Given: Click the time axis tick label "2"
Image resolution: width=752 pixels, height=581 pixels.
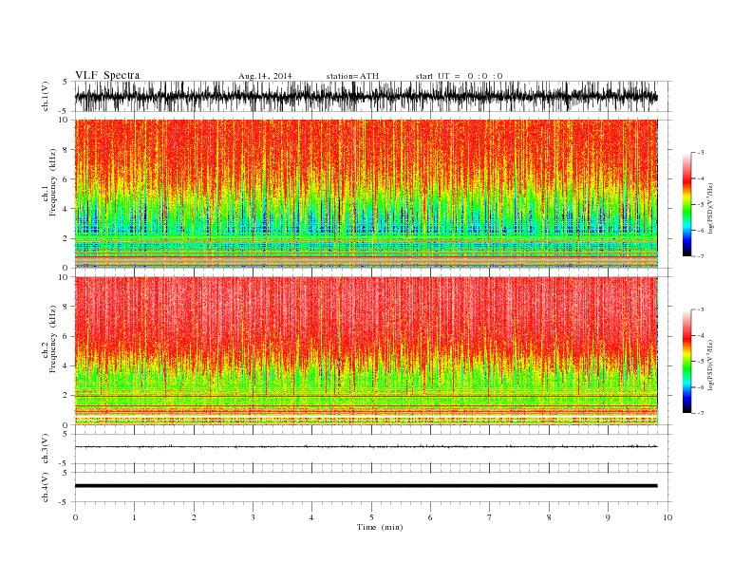Looking at the screenshot, I should coord(194,517).
